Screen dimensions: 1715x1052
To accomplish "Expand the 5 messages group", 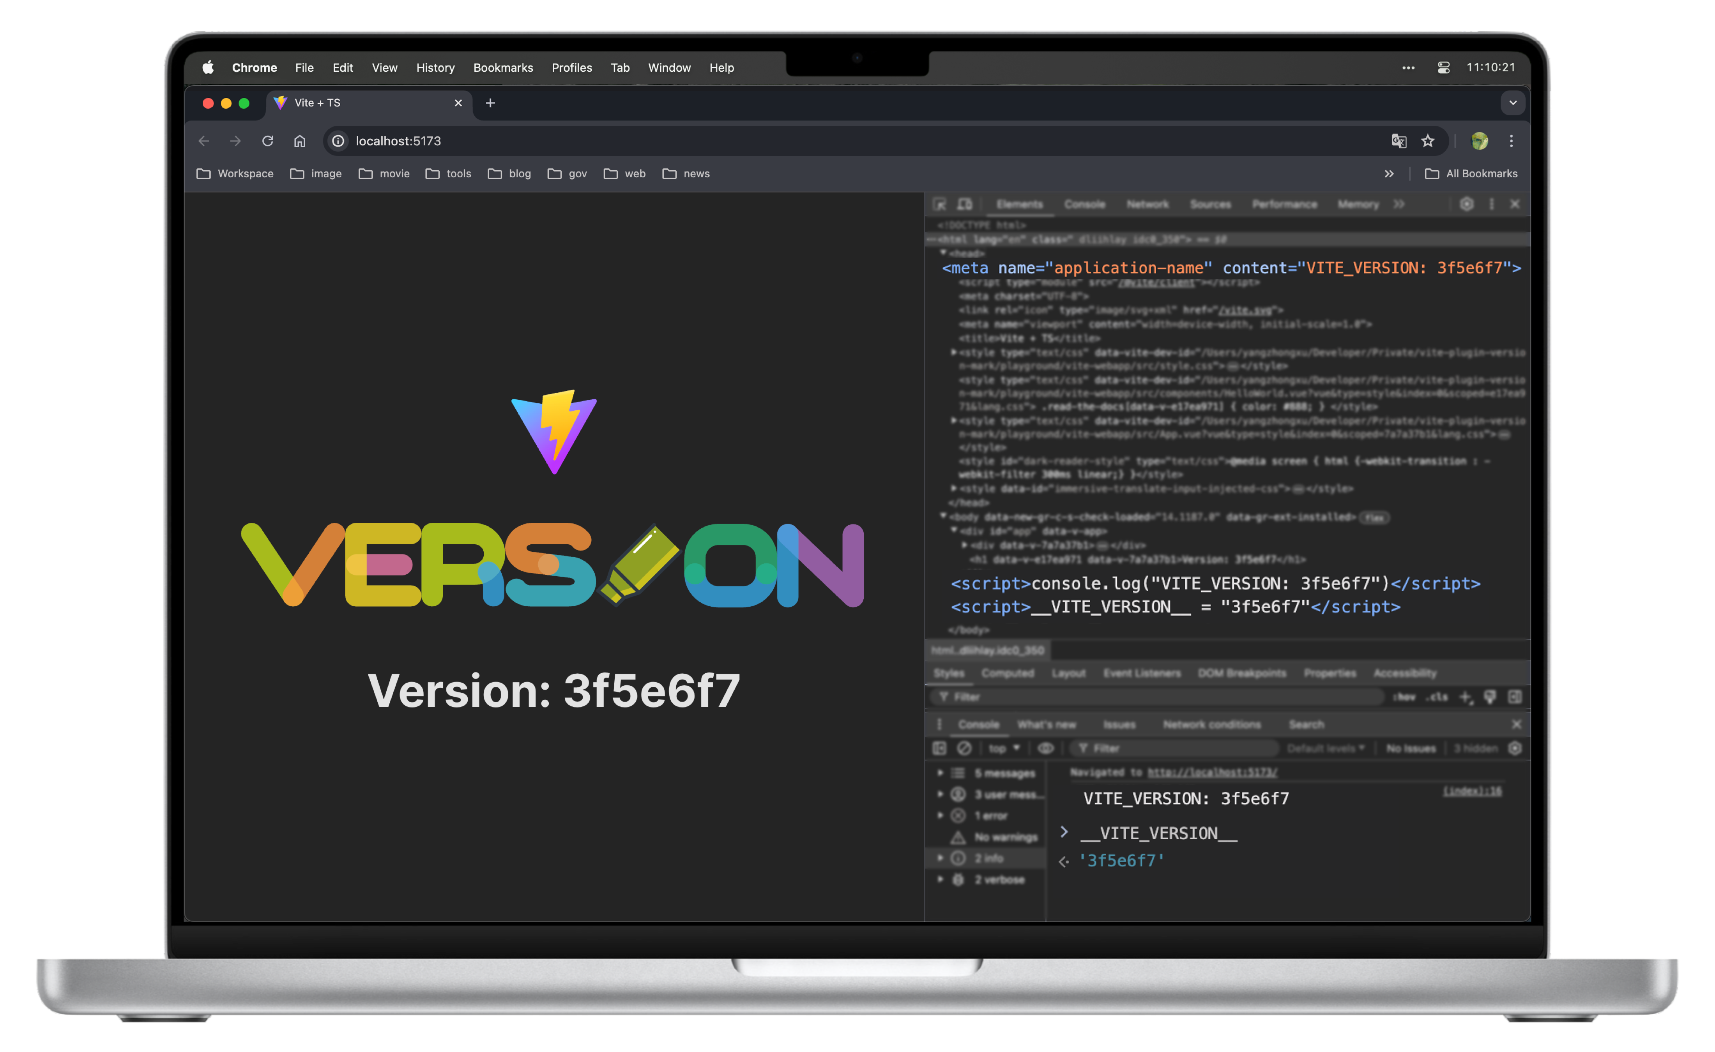I will point(940,773).
